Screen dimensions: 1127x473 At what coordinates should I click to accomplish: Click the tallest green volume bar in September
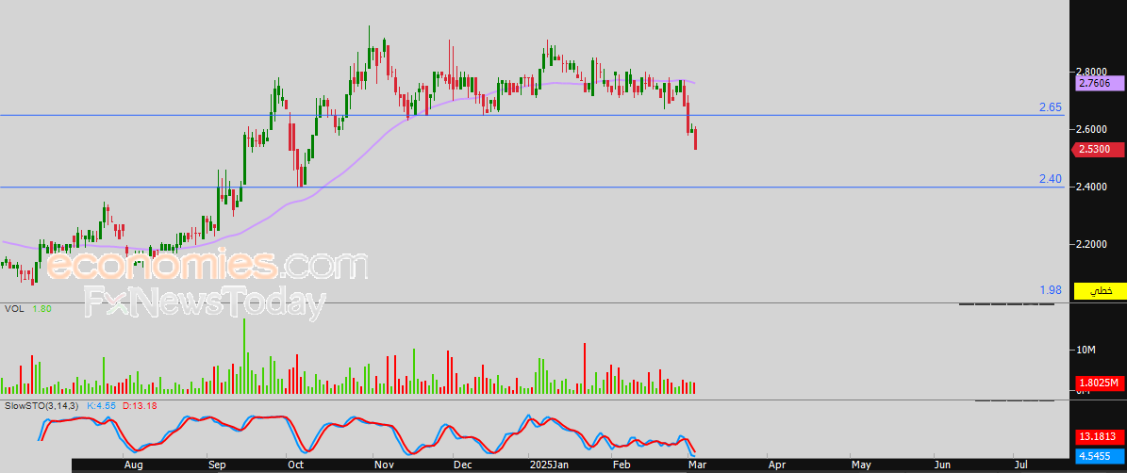(x=244, y=356)
